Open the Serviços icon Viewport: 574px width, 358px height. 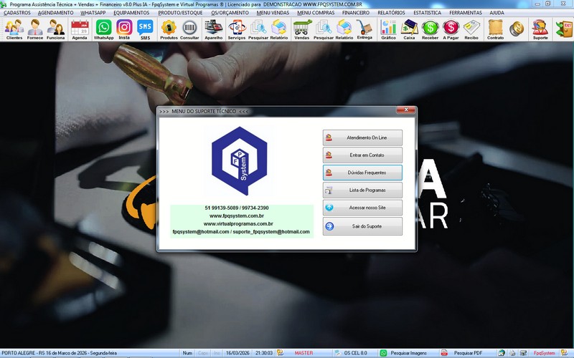[237, 29]
